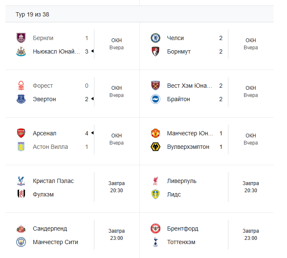Viewport: 287px width, 258px height.
Task: Open the Брайтон team link
Action: (x=178, y=99)
